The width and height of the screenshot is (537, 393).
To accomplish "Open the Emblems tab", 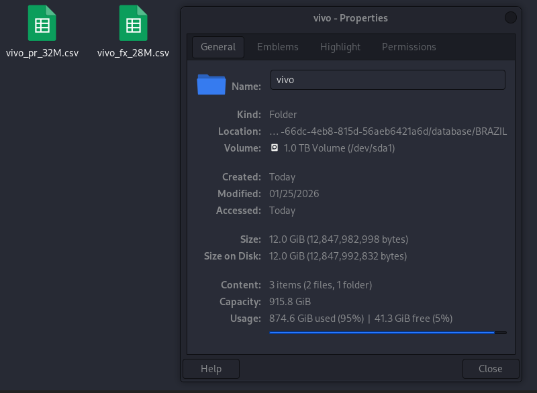I will (278, 47).
